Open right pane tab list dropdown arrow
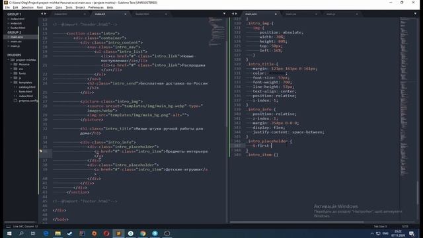Viewport: 423px width, 238px height. [415, 14]
